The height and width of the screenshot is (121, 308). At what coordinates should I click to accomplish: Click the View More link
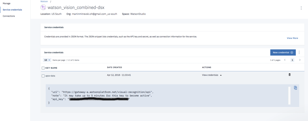[292, 38]
